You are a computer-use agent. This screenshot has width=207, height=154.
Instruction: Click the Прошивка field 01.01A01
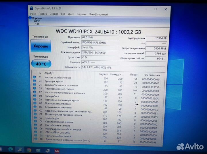tap(100, 37)
